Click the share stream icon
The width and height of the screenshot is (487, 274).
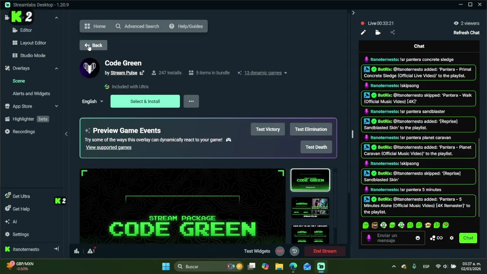coord(393,33)
